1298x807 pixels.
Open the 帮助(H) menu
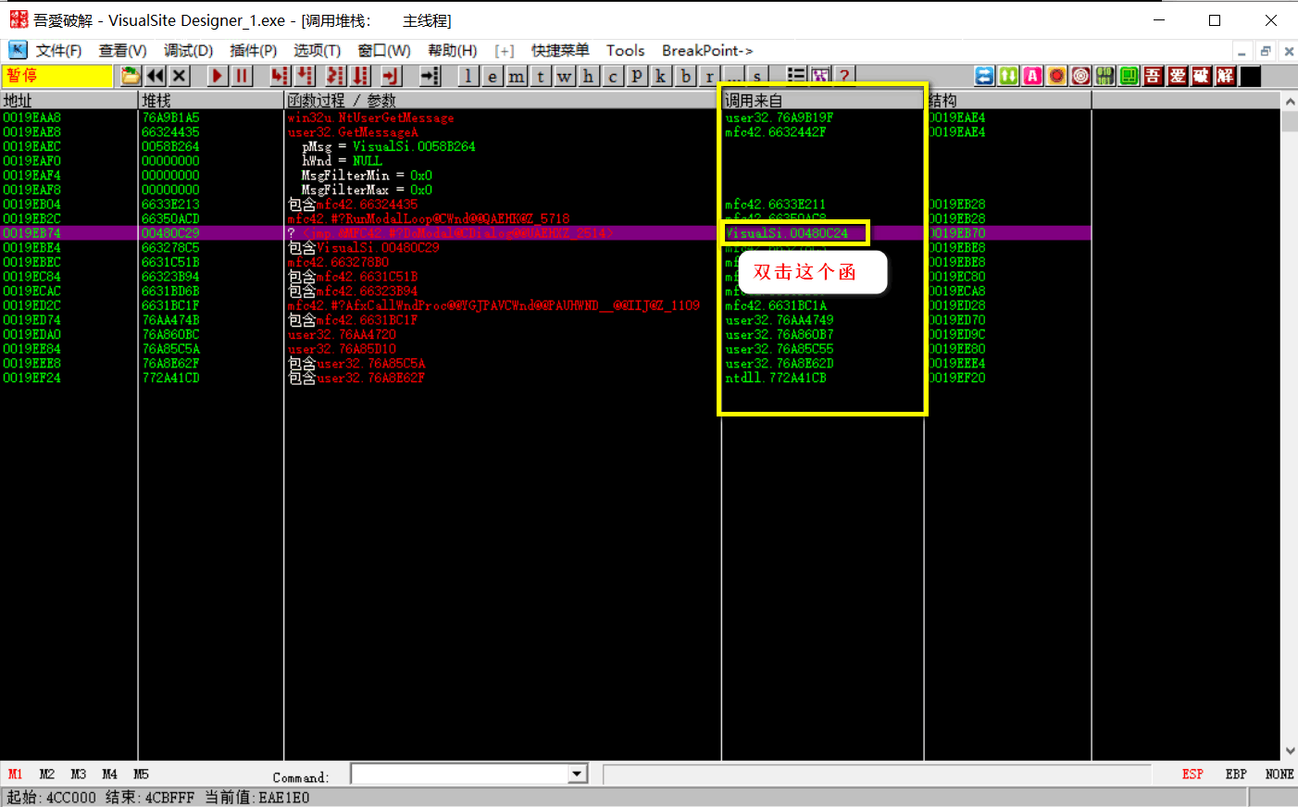coord(452,51)
